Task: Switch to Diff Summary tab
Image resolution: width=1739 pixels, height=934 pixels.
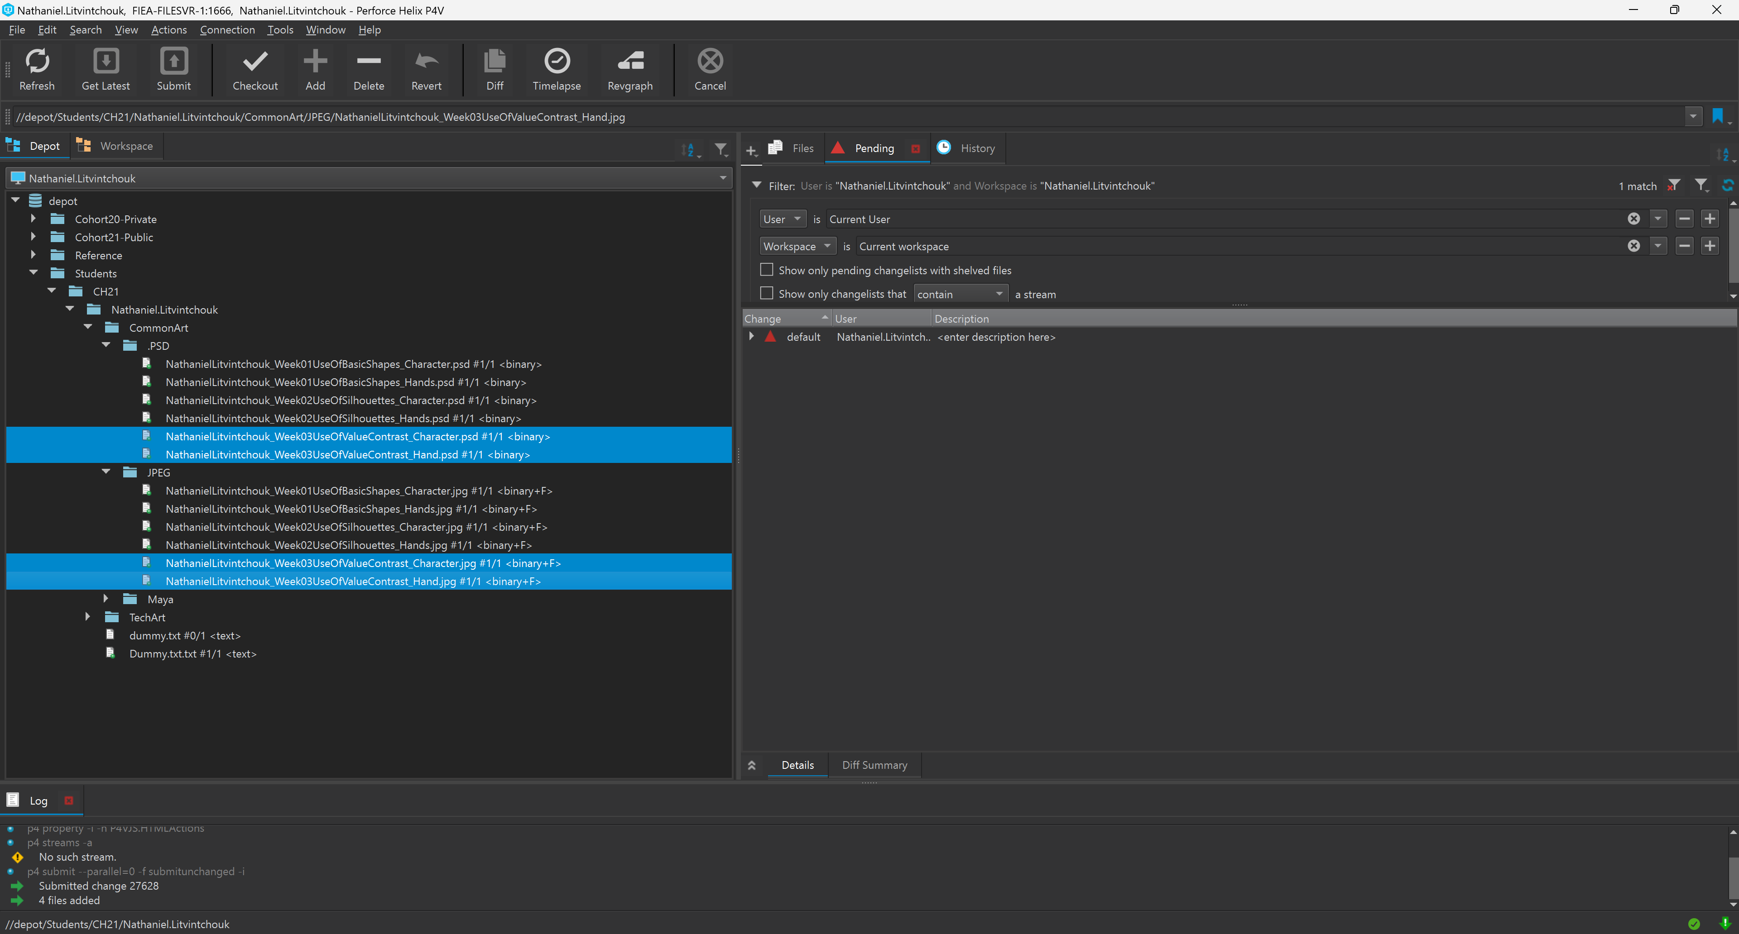Action: 874,765
